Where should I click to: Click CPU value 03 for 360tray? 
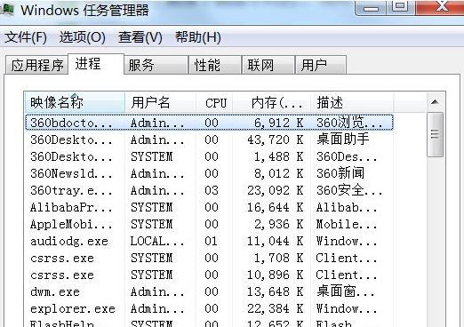click(x=212, y=190)
